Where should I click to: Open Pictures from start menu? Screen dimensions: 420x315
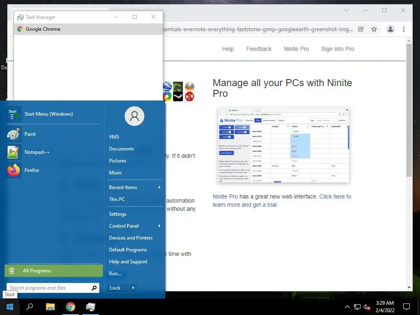(118, 161)
